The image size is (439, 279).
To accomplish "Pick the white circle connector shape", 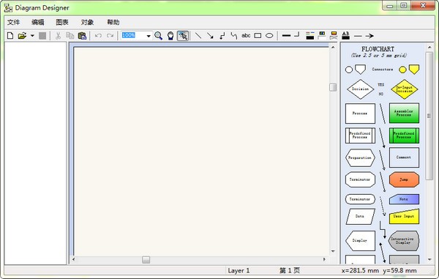I will 349,70.
